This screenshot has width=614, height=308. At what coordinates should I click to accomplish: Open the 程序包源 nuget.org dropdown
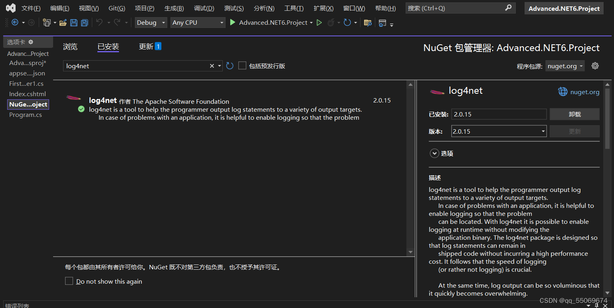[x=565, y=66]
